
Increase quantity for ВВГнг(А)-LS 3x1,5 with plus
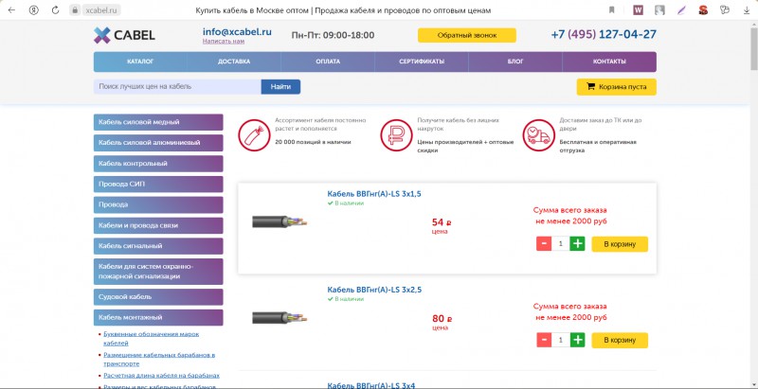[577, 244]
